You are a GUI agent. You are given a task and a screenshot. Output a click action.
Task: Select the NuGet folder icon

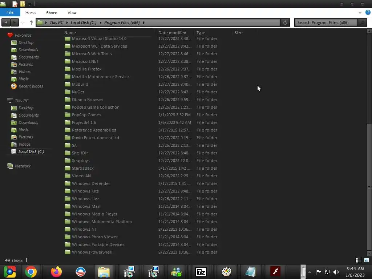coord(68,92)
